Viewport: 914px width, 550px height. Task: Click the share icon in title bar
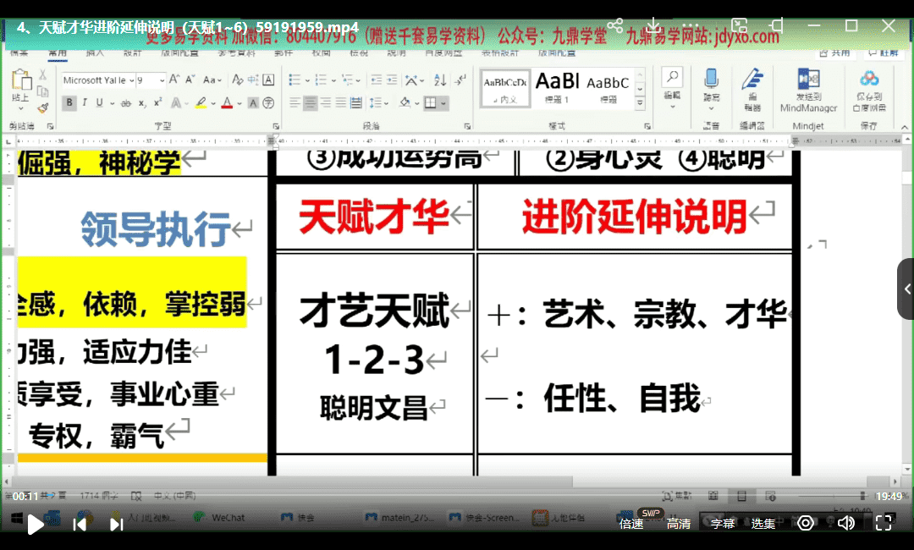tap(615, 25)
